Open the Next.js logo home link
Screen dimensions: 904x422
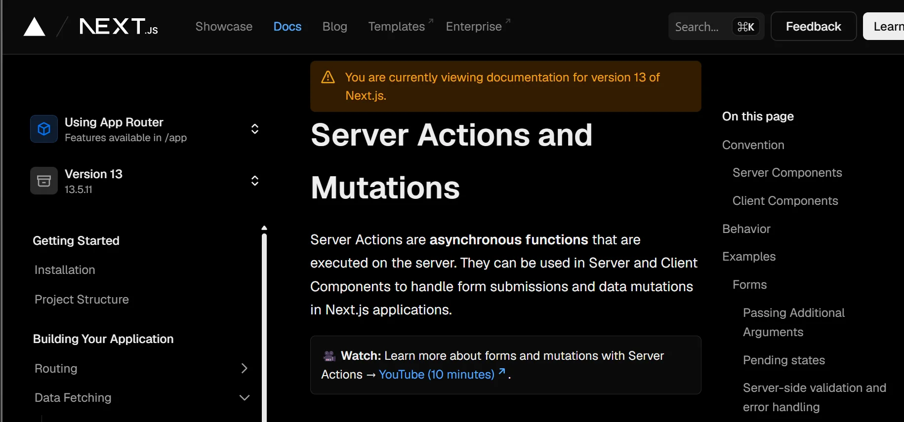coord(119,27)
